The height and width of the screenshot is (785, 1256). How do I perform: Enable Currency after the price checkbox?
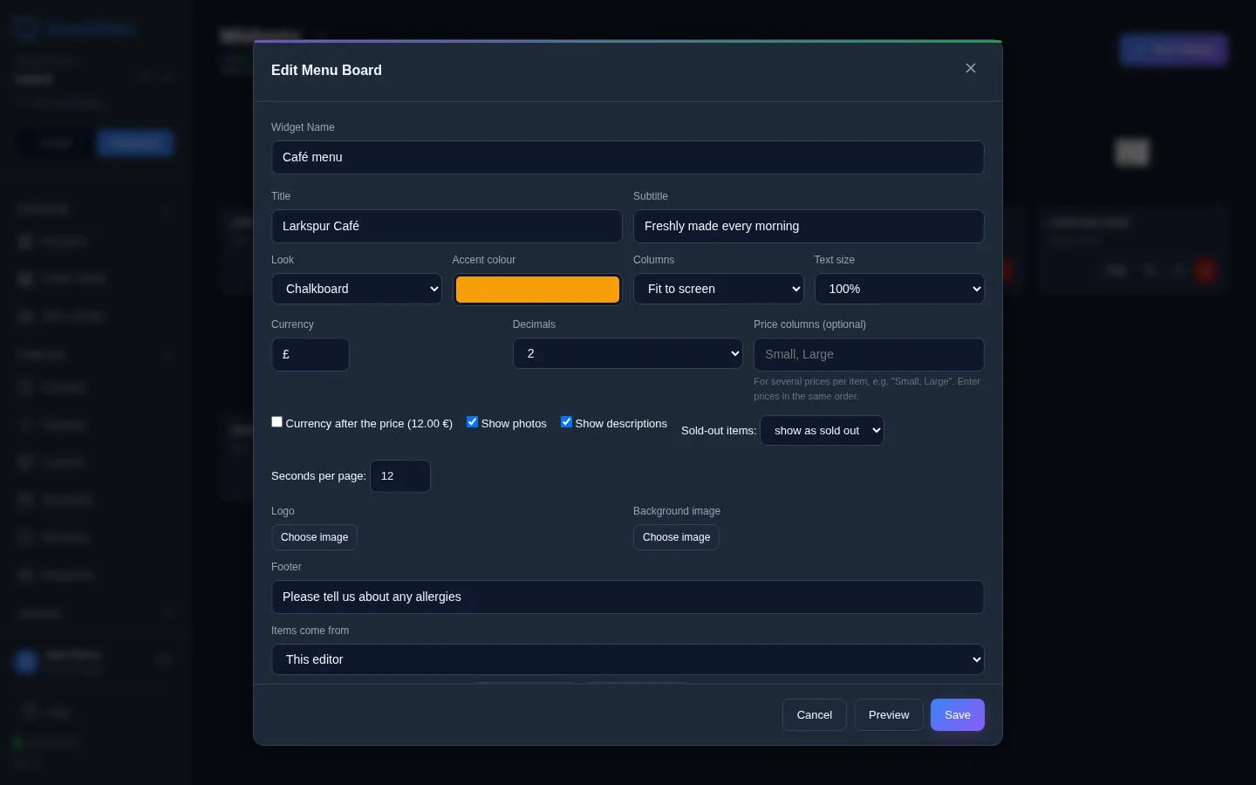click(276, 421)
